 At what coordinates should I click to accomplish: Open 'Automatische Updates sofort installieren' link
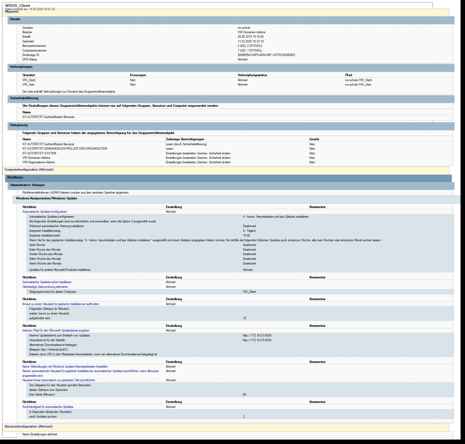[x=47, y=282]
